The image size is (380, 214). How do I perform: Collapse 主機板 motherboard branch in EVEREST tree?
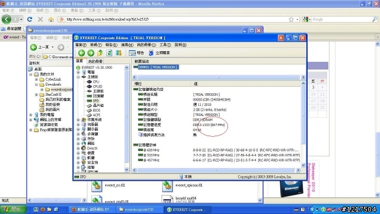click(x=78, y=77)
